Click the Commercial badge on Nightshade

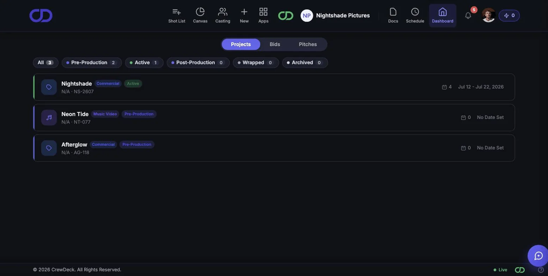pos(108,83)
